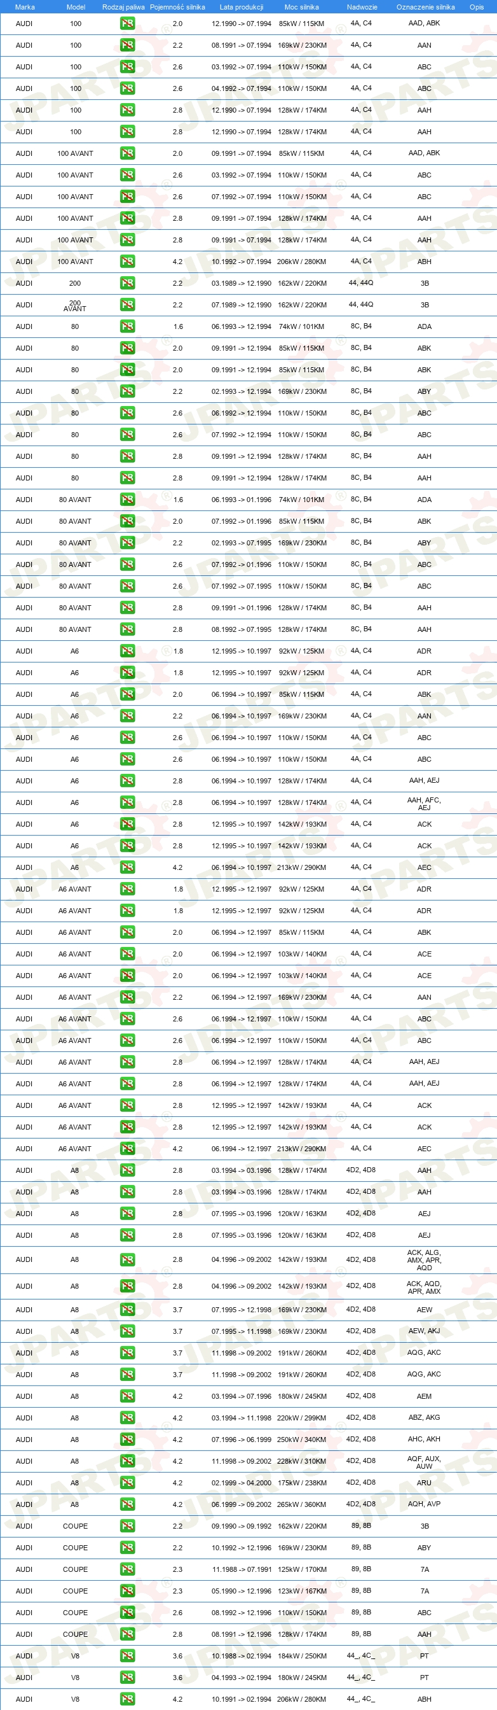Click engine code 'AHC, AKH'
Screen dimensions: 497x1710
point(424,1439)
